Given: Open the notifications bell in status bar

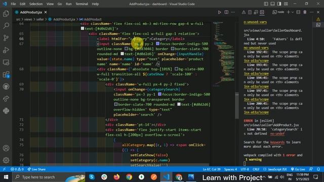Looking at the screenshot, I should [318, 169].
